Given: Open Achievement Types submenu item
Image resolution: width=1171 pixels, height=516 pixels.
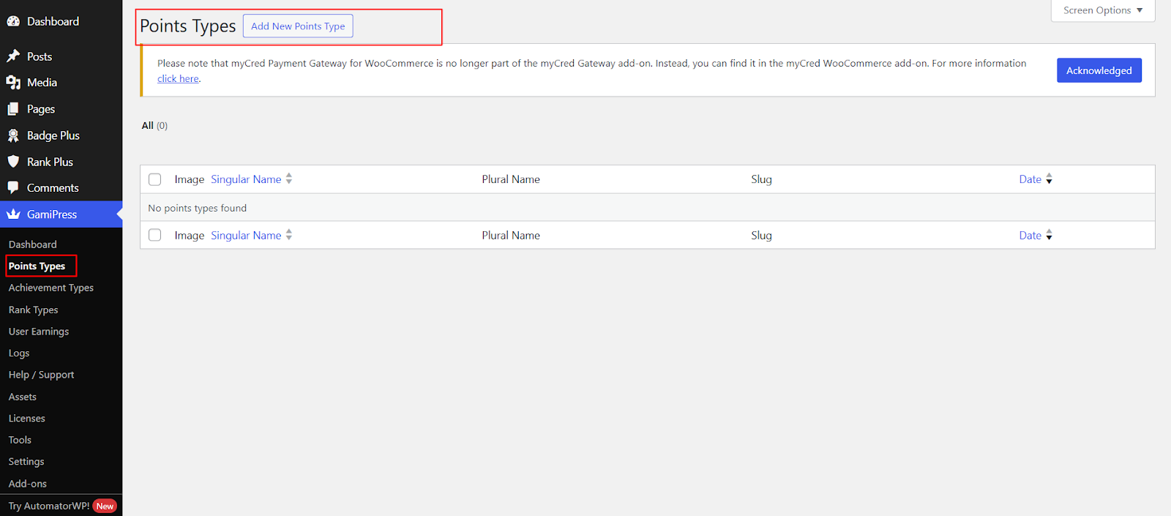Looking at the screenshot, I should (x=51, y=288).
